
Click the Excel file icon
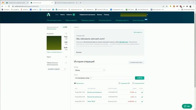pos(133,83)
